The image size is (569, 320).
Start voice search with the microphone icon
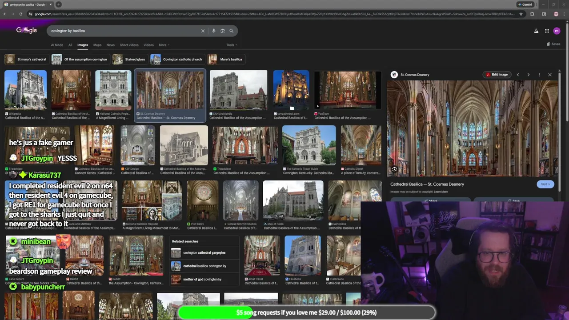213,31
